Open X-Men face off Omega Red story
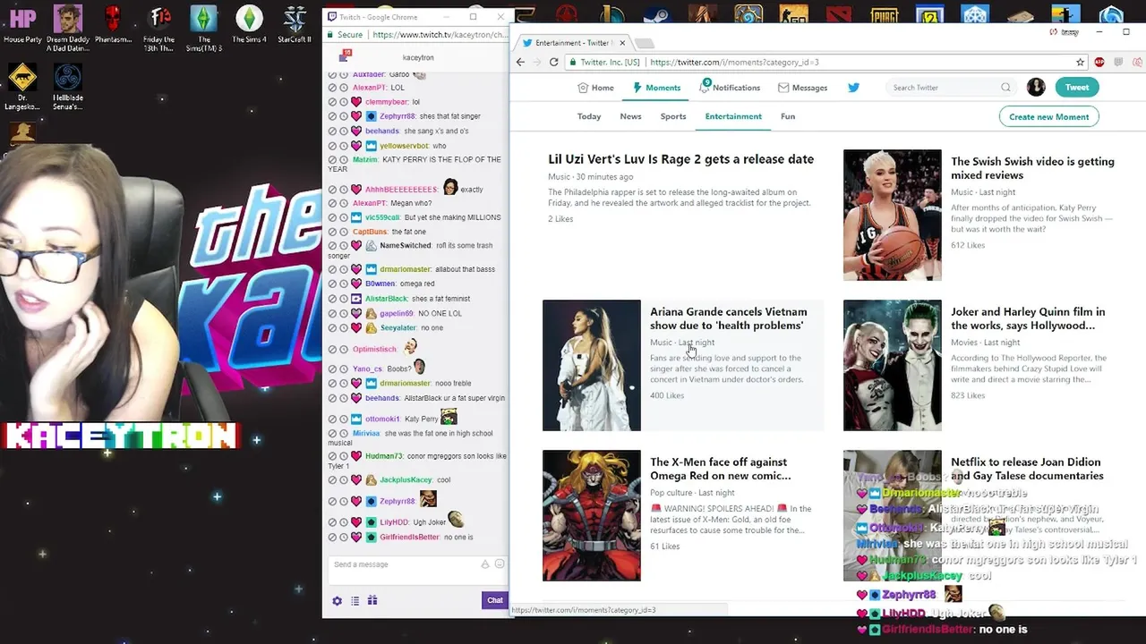The image size is (1146, 644). pos(720,469)
